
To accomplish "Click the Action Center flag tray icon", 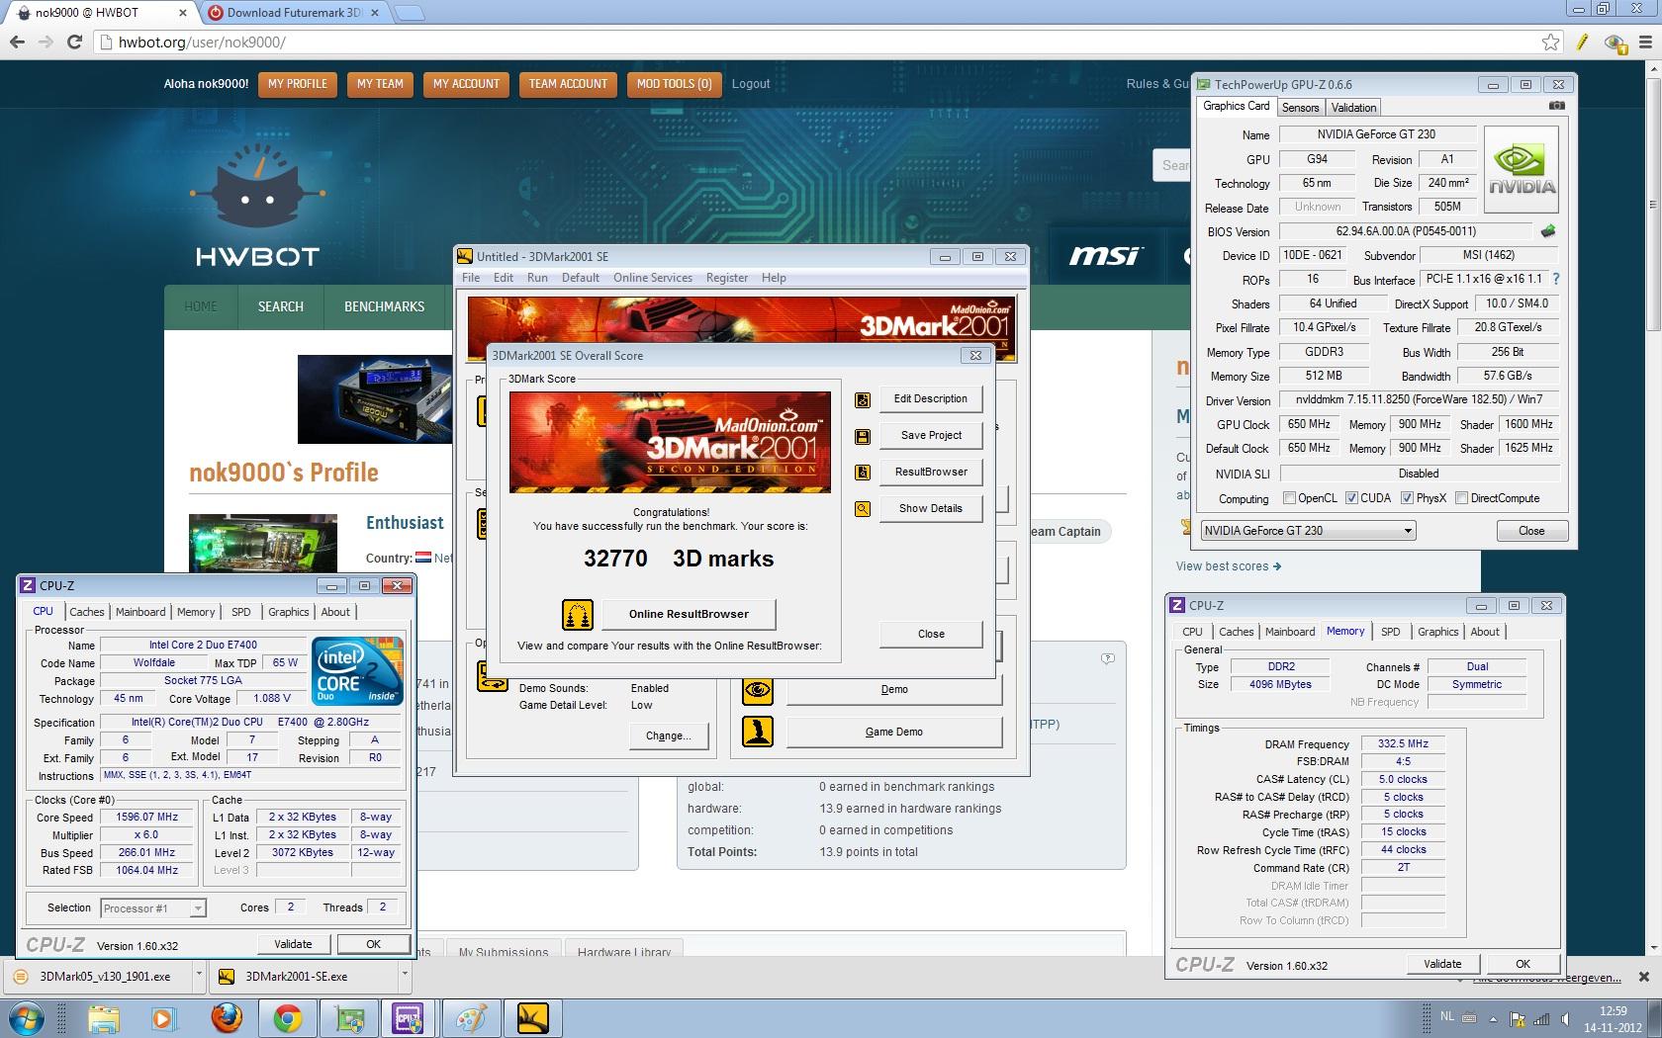I will 1517,1019.
